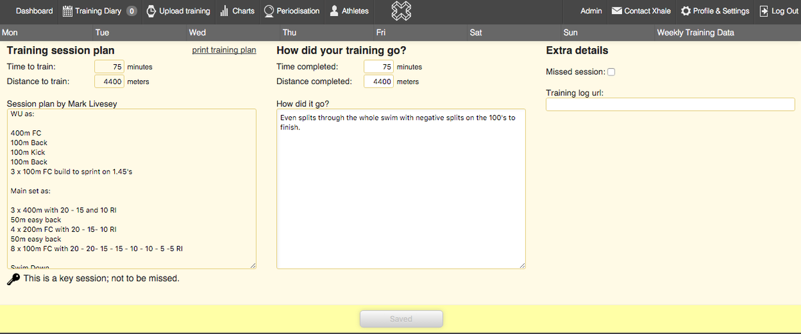Viewport: 801px width, 334px height.
Task: Open the Dashboard menu item
Action: coord(34,11)
